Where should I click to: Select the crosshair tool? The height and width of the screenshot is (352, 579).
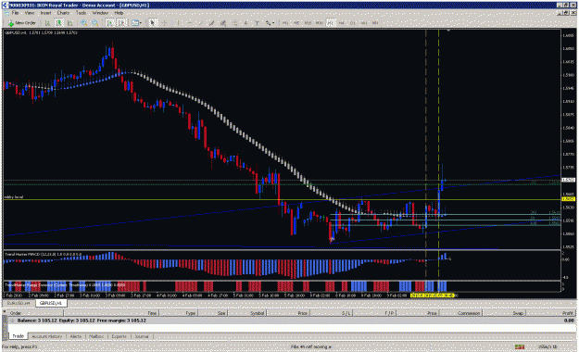pos(165,23)
